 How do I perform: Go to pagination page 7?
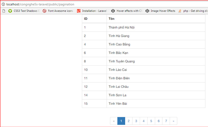(x=166, y=121)
